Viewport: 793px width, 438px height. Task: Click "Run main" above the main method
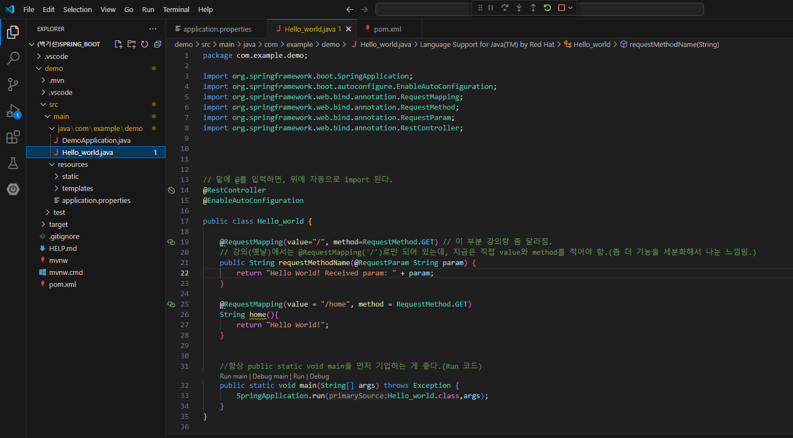(x=234, y=376)
